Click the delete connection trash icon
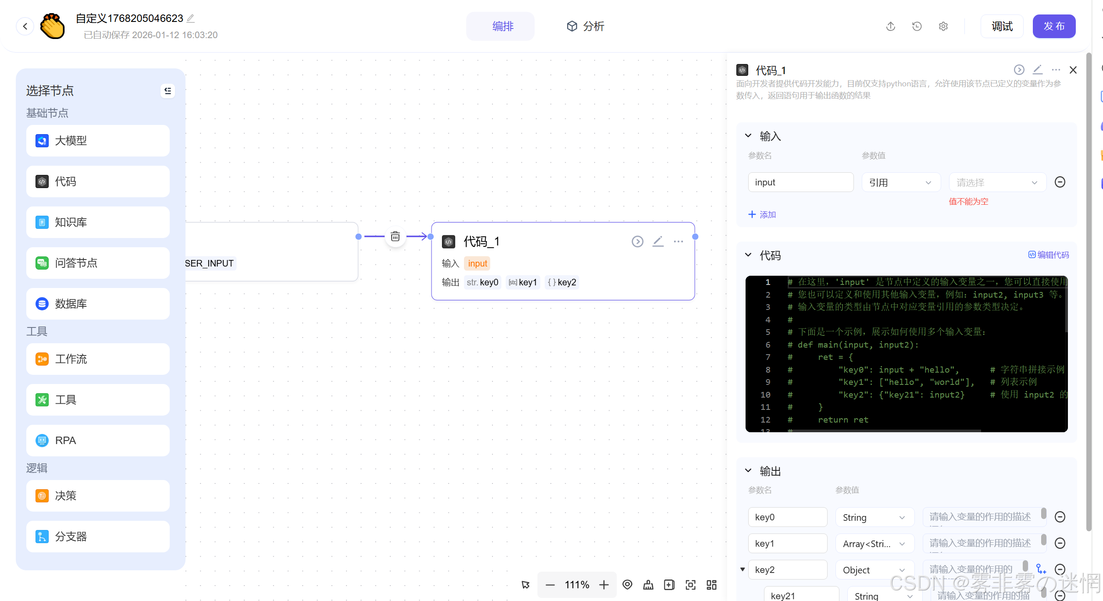Image resolution: width=1103 pixels, height=601 pixels. (x=395, y=237)
